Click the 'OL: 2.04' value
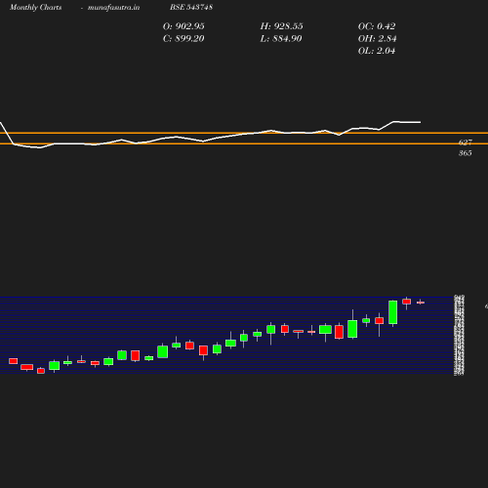The height and width of the screenshot is (488, 488). click(377, 51)
